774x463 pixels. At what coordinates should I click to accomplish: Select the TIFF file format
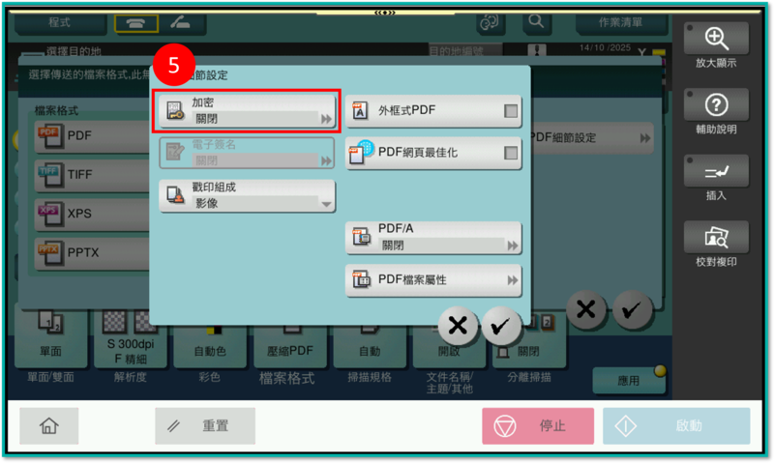point(92,175)
